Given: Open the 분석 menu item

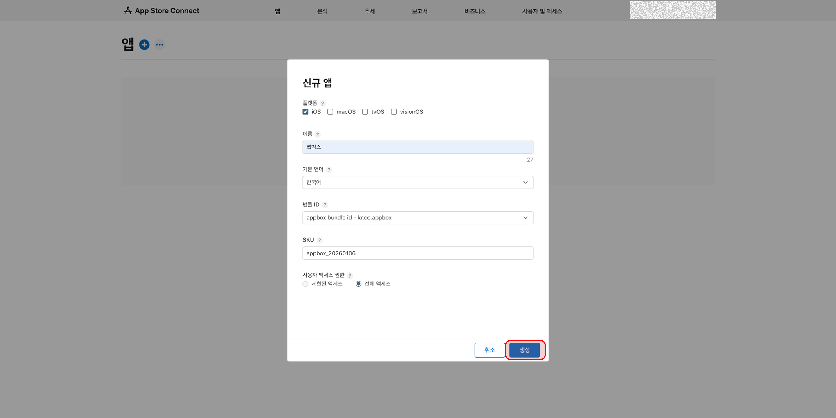Looking at the screenshot, I should click(322, 11).
